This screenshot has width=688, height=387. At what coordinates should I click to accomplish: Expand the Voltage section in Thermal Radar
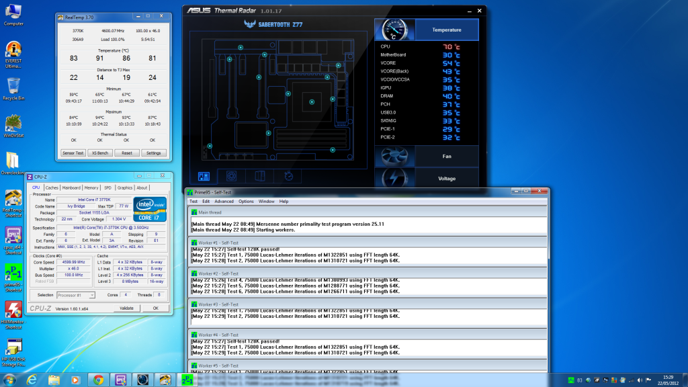[x=447, y=179]
